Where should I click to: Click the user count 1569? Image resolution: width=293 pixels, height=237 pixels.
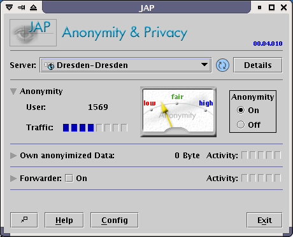tap(98, 107)
